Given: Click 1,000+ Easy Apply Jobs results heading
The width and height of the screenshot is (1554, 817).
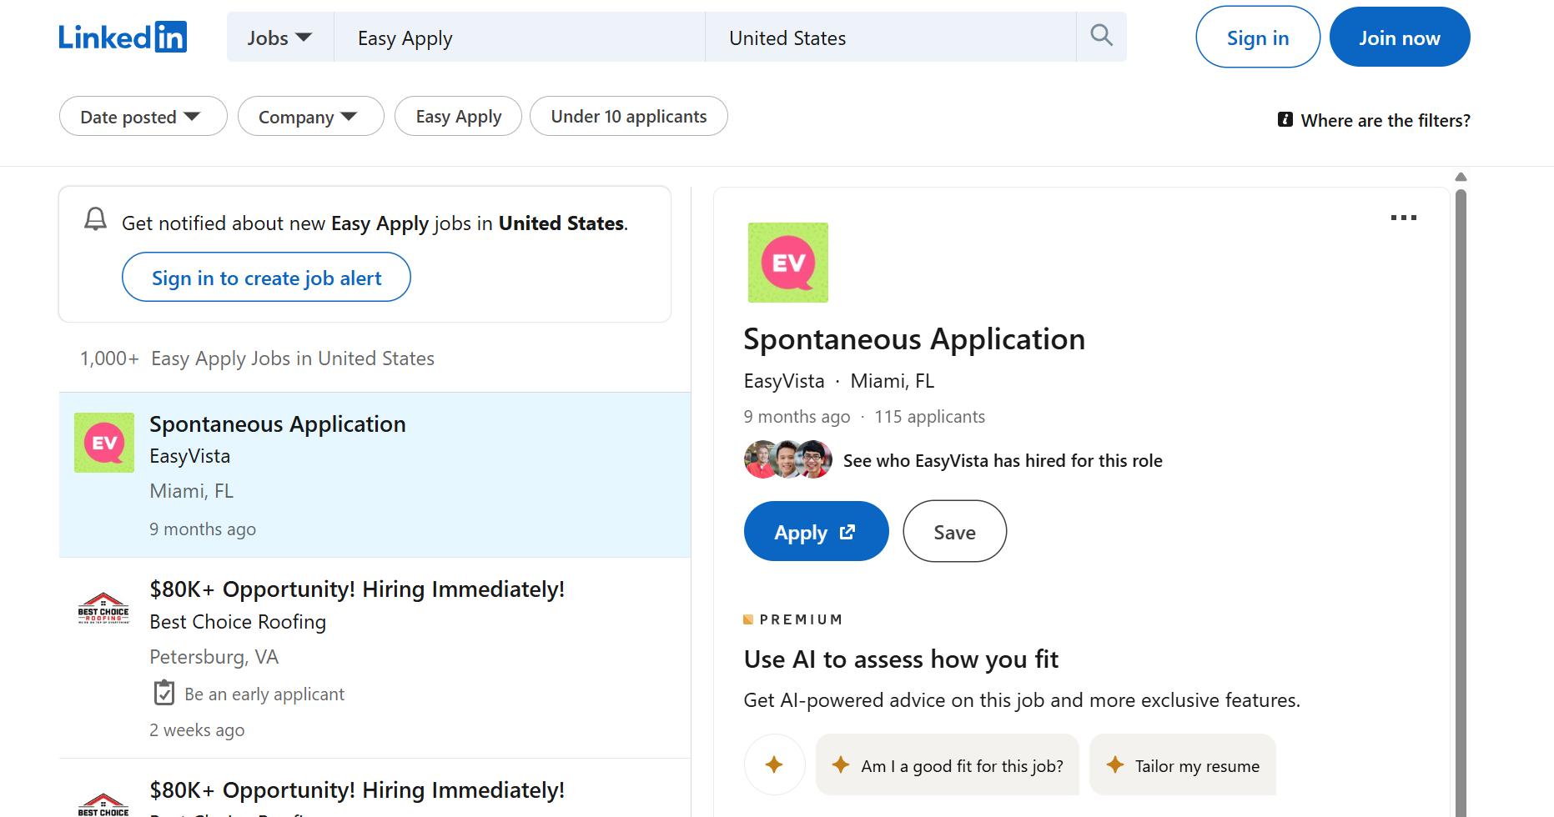Looking at the screenshot, I should coord(257,358).
